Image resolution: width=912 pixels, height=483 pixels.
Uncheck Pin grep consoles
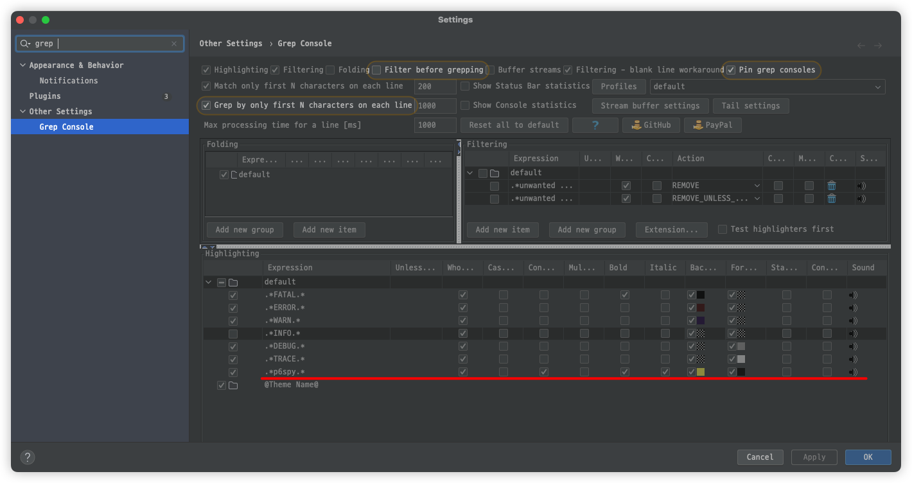pos(731,70)
